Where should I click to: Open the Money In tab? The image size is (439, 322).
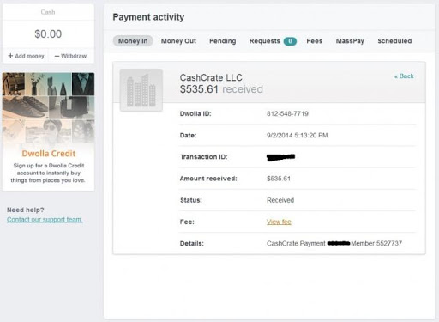pos(133,41)
